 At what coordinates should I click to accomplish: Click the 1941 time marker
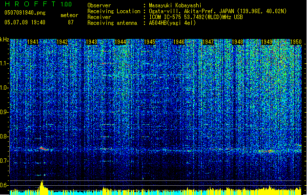point(33,42)
